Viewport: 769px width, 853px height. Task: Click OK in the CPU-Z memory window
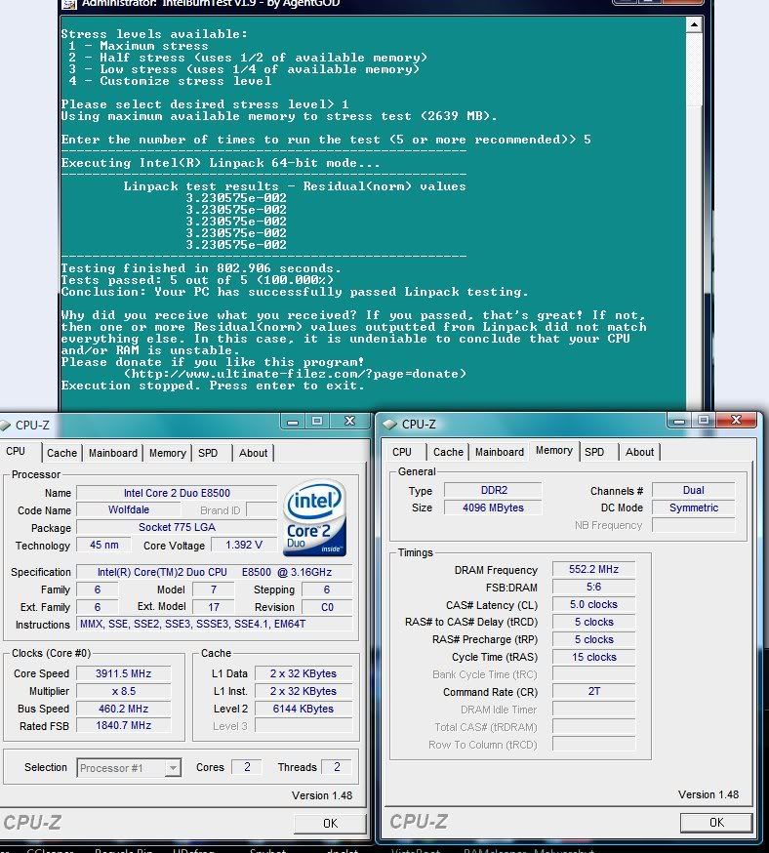tap(716, 823)
